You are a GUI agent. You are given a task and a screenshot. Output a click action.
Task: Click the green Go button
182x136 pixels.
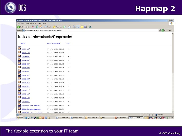[164, 30]
